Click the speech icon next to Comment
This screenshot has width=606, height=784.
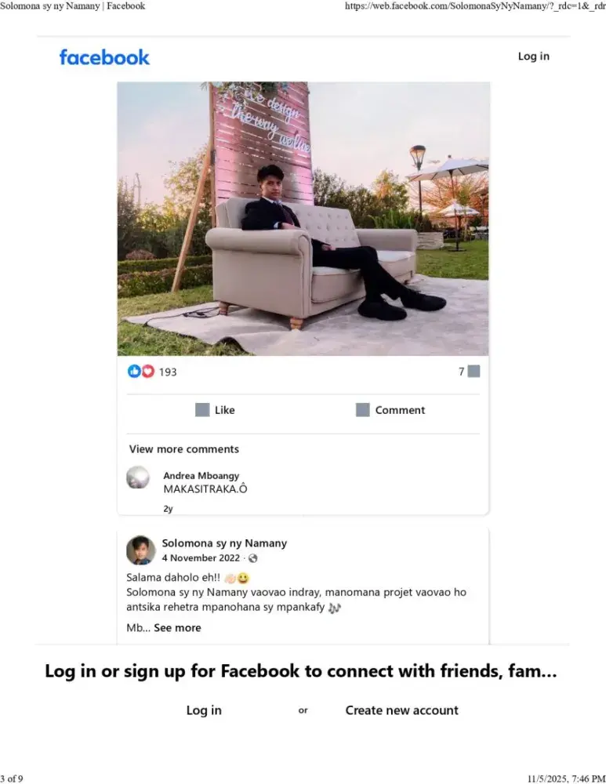[x=362, y=410]
